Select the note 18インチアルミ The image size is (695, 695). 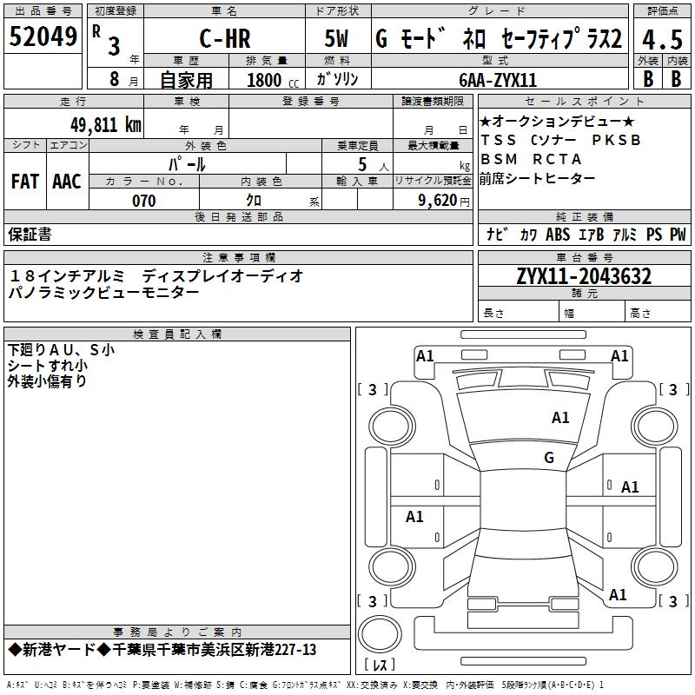point(67,275)
